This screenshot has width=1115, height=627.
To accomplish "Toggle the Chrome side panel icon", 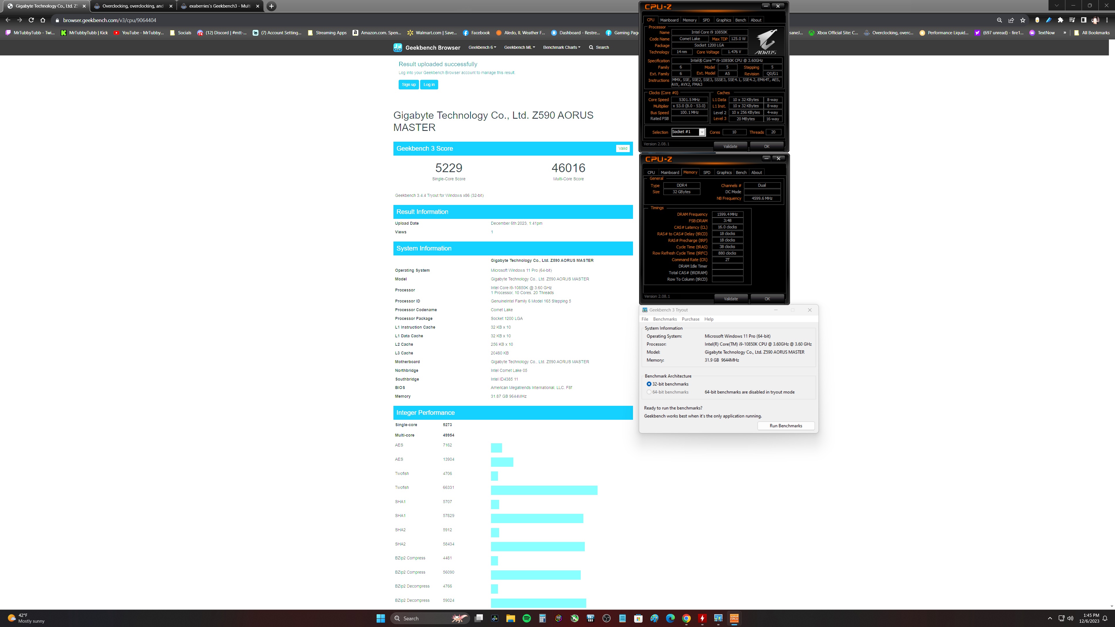I will (x=1083, y=20).
